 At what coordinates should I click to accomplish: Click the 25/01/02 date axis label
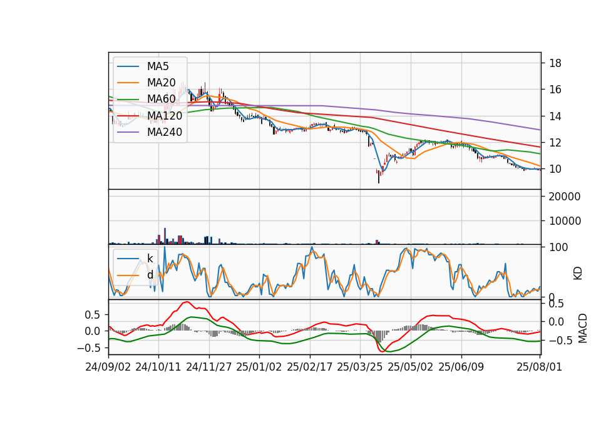259,367
